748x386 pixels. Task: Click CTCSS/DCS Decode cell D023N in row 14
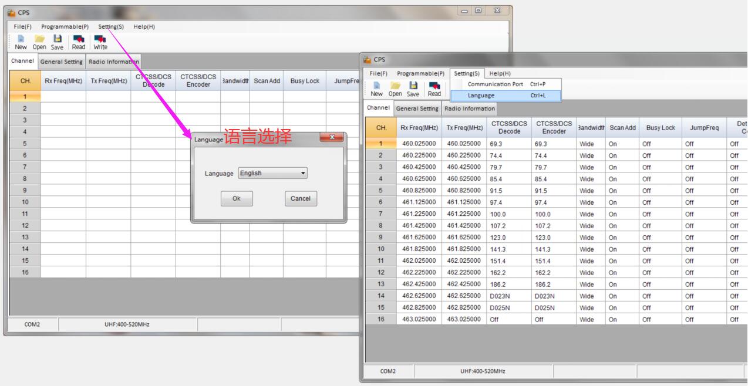click(509, 296)
